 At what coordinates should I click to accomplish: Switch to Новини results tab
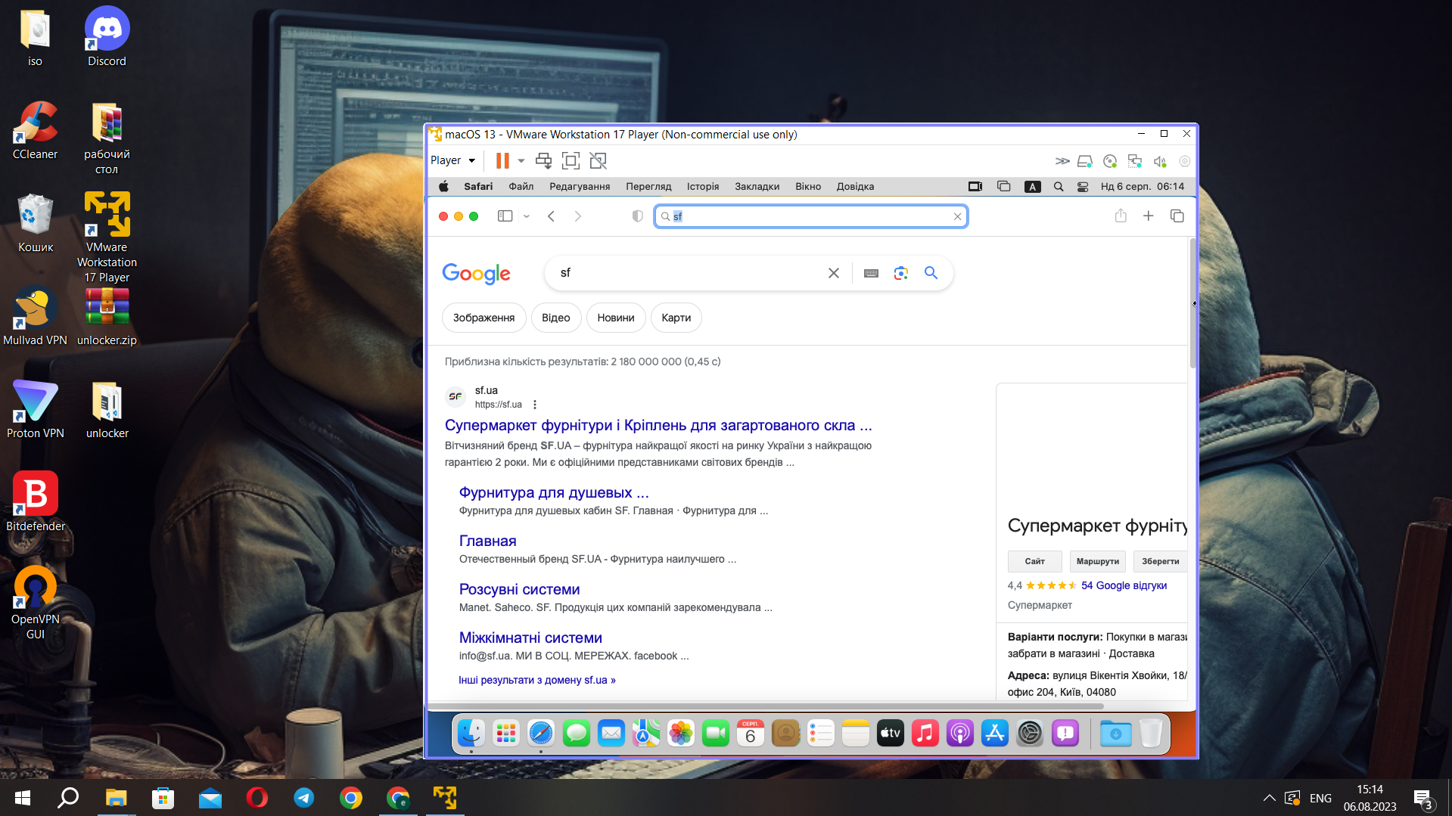[x=615, y=318]
